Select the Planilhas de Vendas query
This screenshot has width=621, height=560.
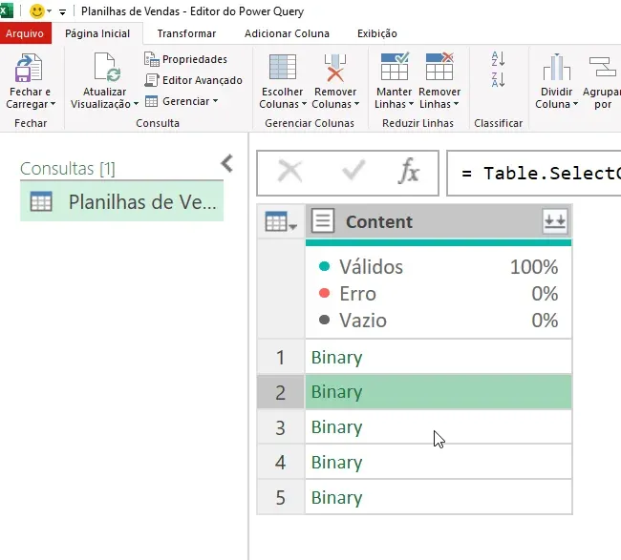pos(121,201)
